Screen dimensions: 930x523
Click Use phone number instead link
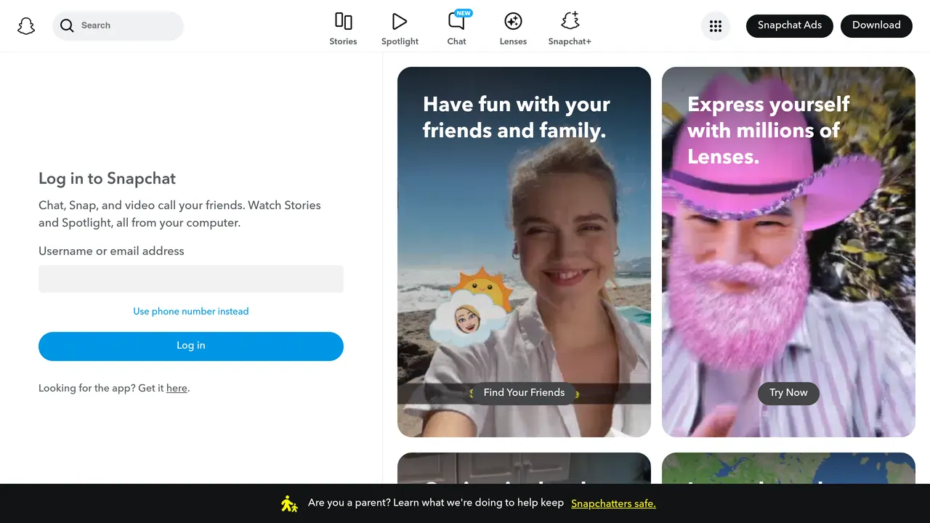click(x=191, y=311)
